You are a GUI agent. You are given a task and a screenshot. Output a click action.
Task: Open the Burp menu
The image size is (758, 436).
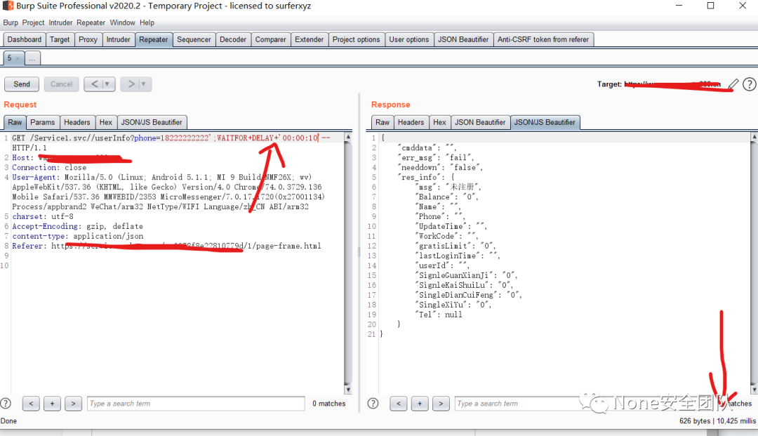click(10, 22)
